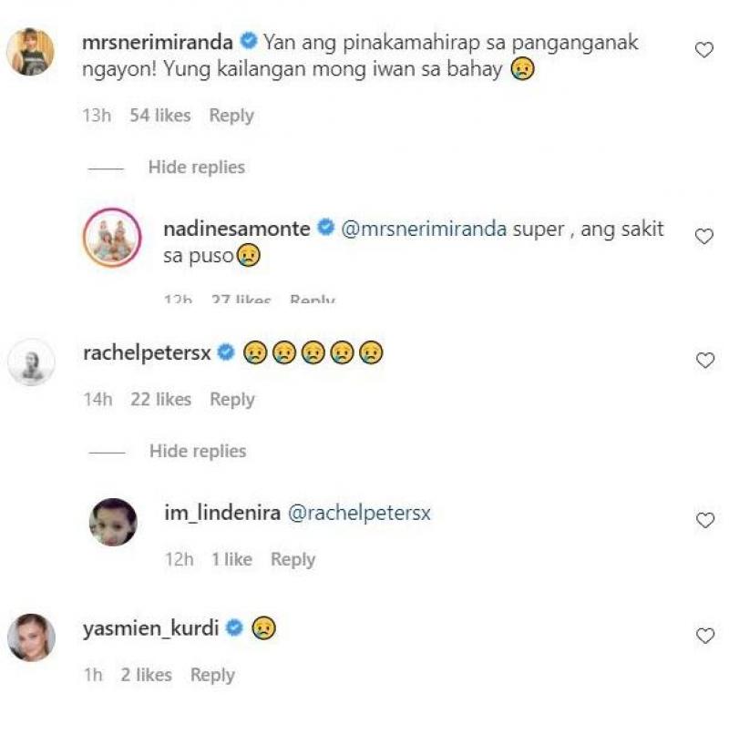729x734 pixels.
Task: Open the @rachelpetersx mention link
Action: (x=359, y=514)
